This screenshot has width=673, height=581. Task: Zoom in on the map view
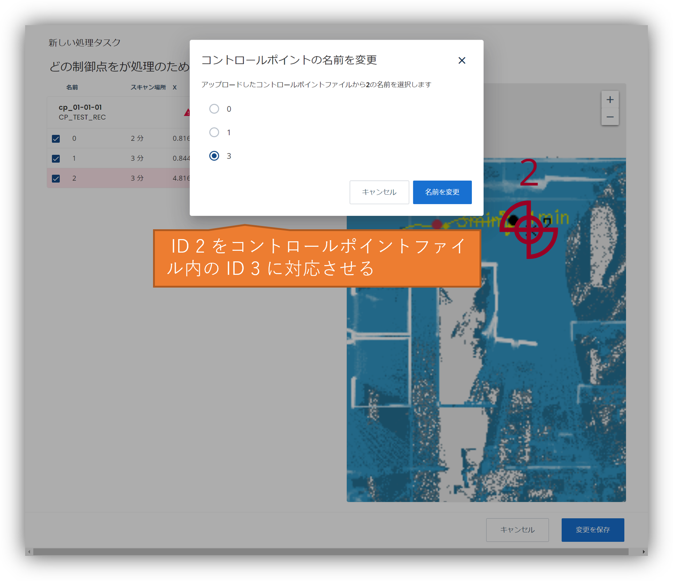pyautogui.click(x=610, y=100)
